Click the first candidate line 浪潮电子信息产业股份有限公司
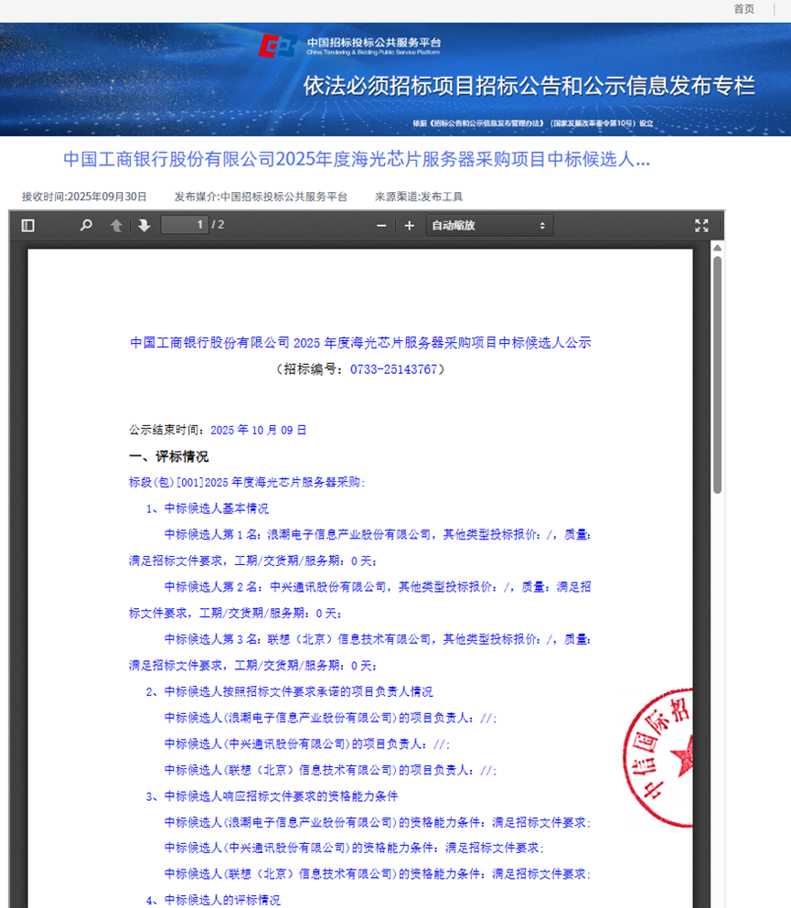 (359, 548)
